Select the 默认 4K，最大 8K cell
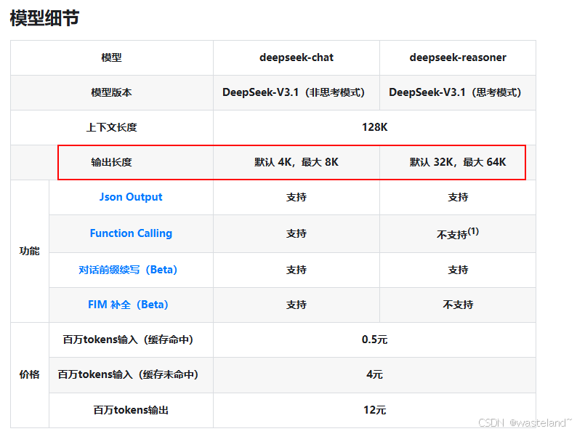This screenshot has width=585, height=434. coord(296,162)
